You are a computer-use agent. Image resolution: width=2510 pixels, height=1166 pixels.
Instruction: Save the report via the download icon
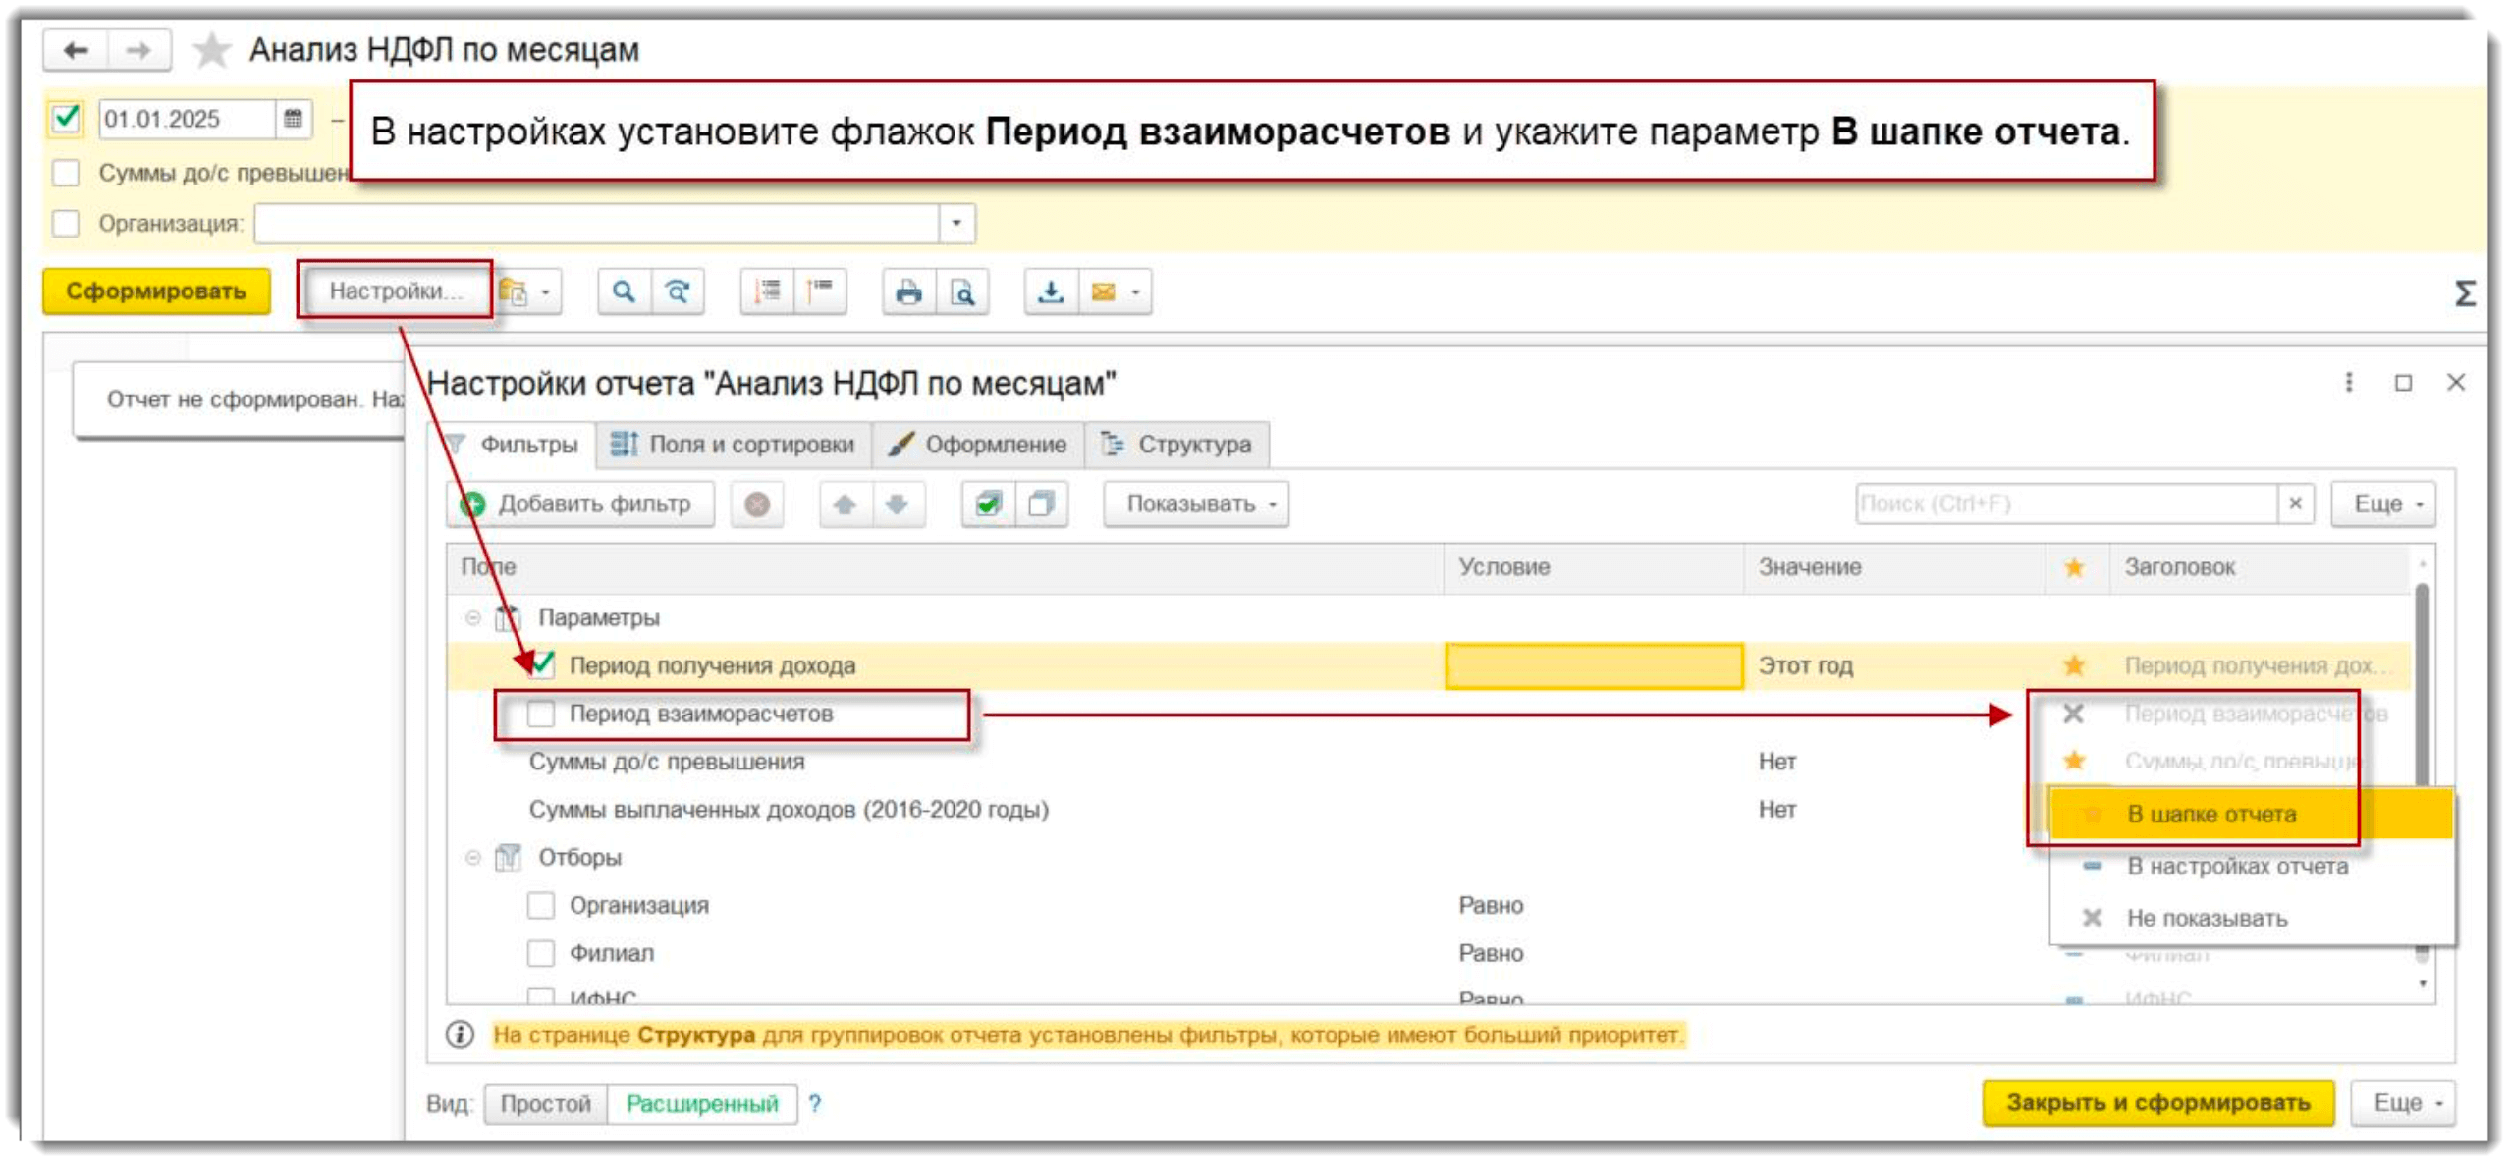click(1049, 291)
